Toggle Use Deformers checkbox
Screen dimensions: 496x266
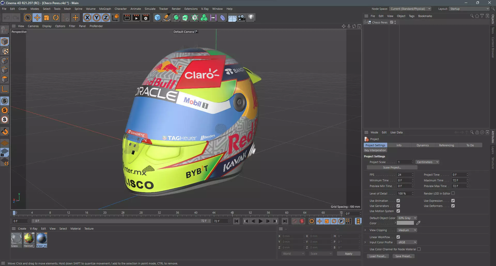(453, 206)
